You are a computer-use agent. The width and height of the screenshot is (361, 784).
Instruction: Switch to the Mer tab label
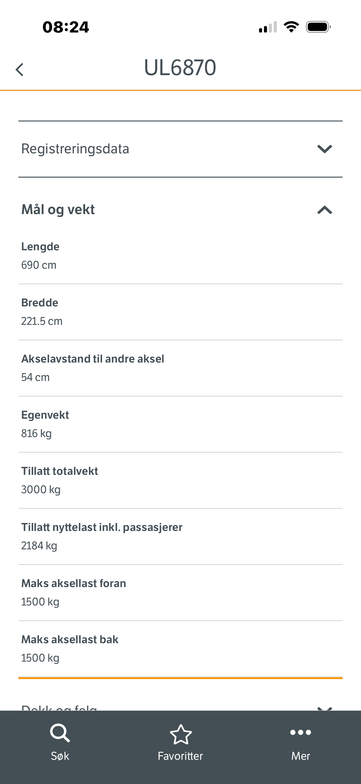[300, 756]
